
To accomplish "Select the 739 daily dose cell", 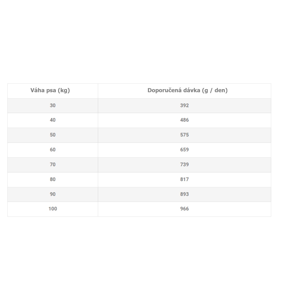I will pos(184,164).
